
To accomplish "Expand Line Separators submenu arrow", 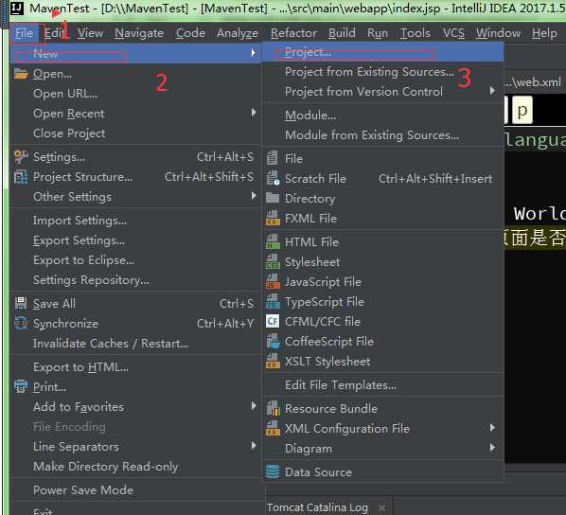I will tap(254, 446).
